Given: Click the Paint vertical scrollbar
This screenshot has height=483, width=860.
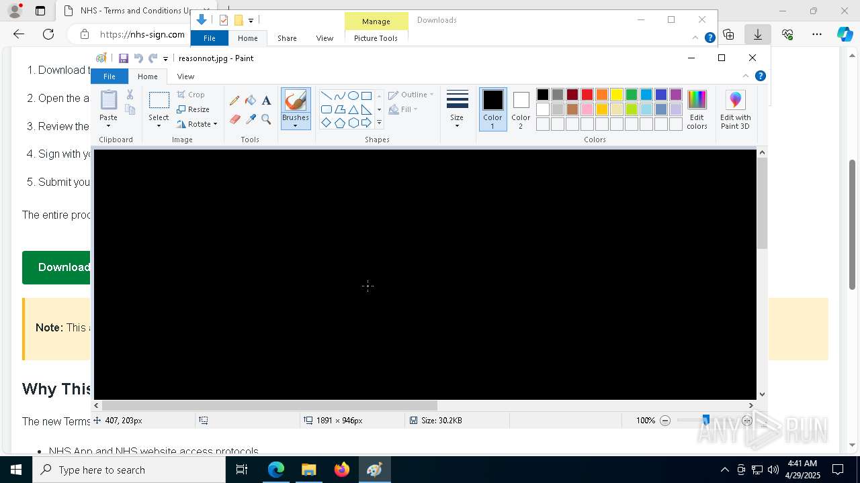Looking at the screenshot, I should point(762,203).
